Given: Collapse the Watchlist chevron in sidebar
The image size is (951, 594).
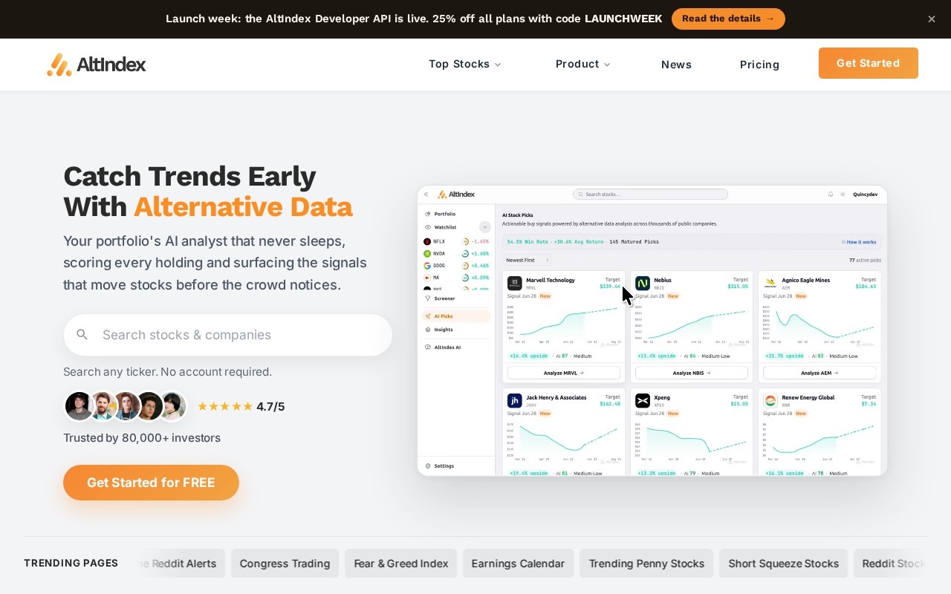Looking at the screenshot, I should point(485,227).
